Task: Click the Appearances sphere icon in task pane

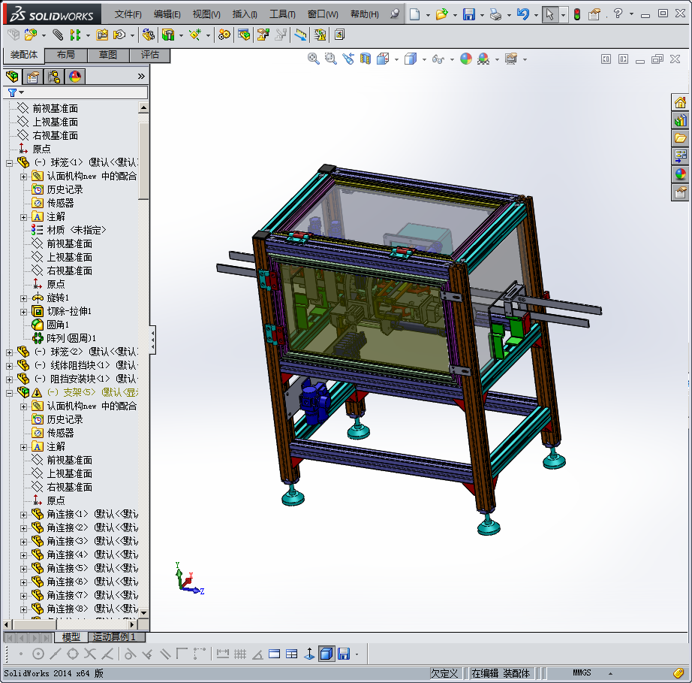Action: (680, 174)
